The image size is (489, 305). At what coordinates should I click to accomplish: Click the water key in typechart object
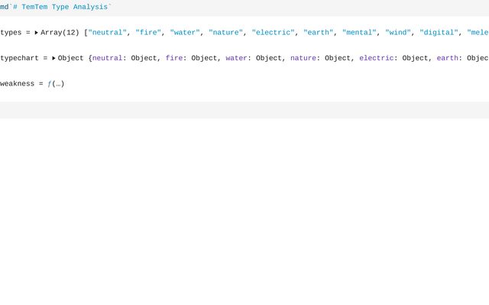(236, 58)
